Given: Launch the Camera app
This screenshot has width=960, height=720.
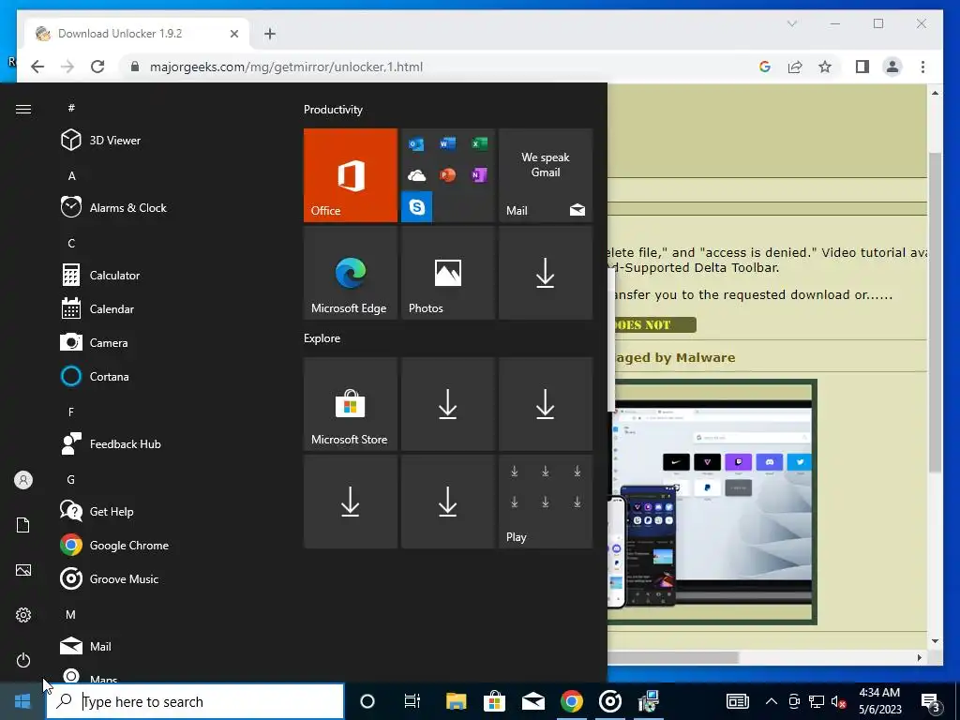Looking at the screenshot, I should [94, 342].
